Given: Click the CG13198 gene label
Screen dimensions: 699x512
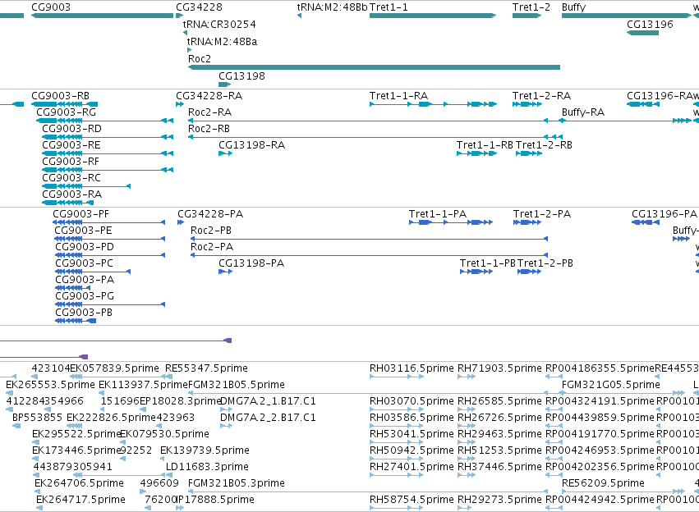Looking at the screenshot, I should (241, 76).
